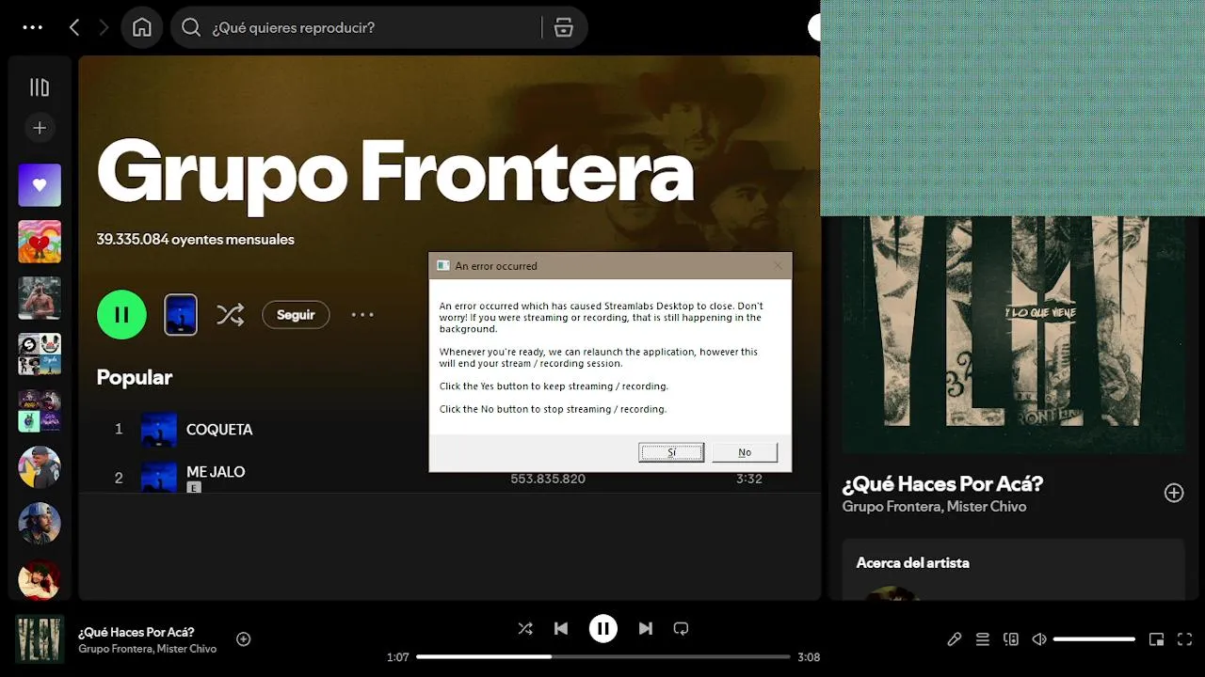The width and height of the screenshot is (1205, 677).
Task: Collapse Your Library sidebar icon
Action: point(40,87)
